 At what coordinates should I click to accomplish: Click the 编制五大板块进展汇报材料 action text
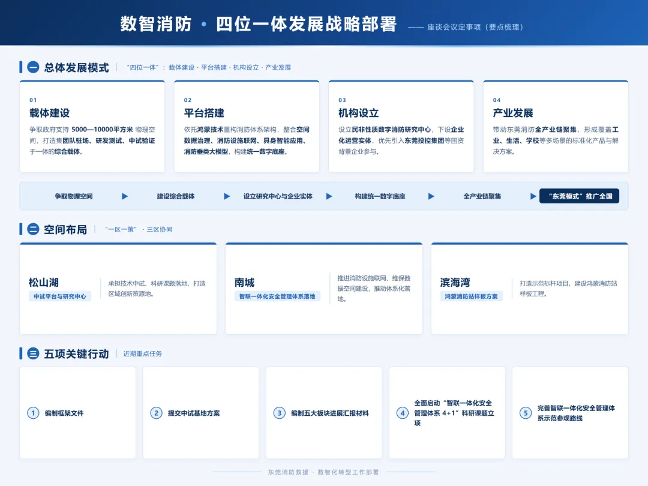(x=330, y=413)
